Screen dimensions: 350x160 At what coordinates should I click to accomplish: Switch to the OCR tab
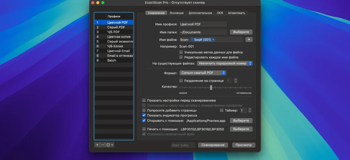click(x=220, y=13)
